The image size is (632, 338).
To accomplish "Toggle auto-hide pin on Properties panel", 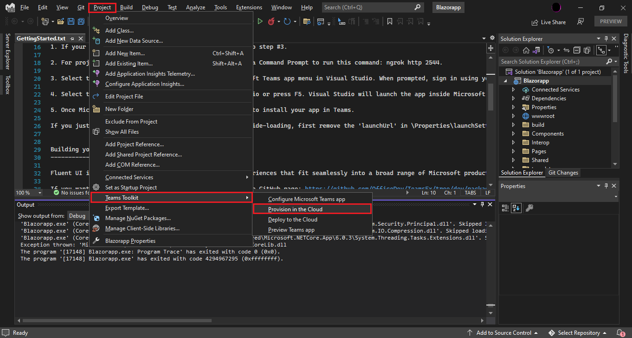I will click(607, 186).
